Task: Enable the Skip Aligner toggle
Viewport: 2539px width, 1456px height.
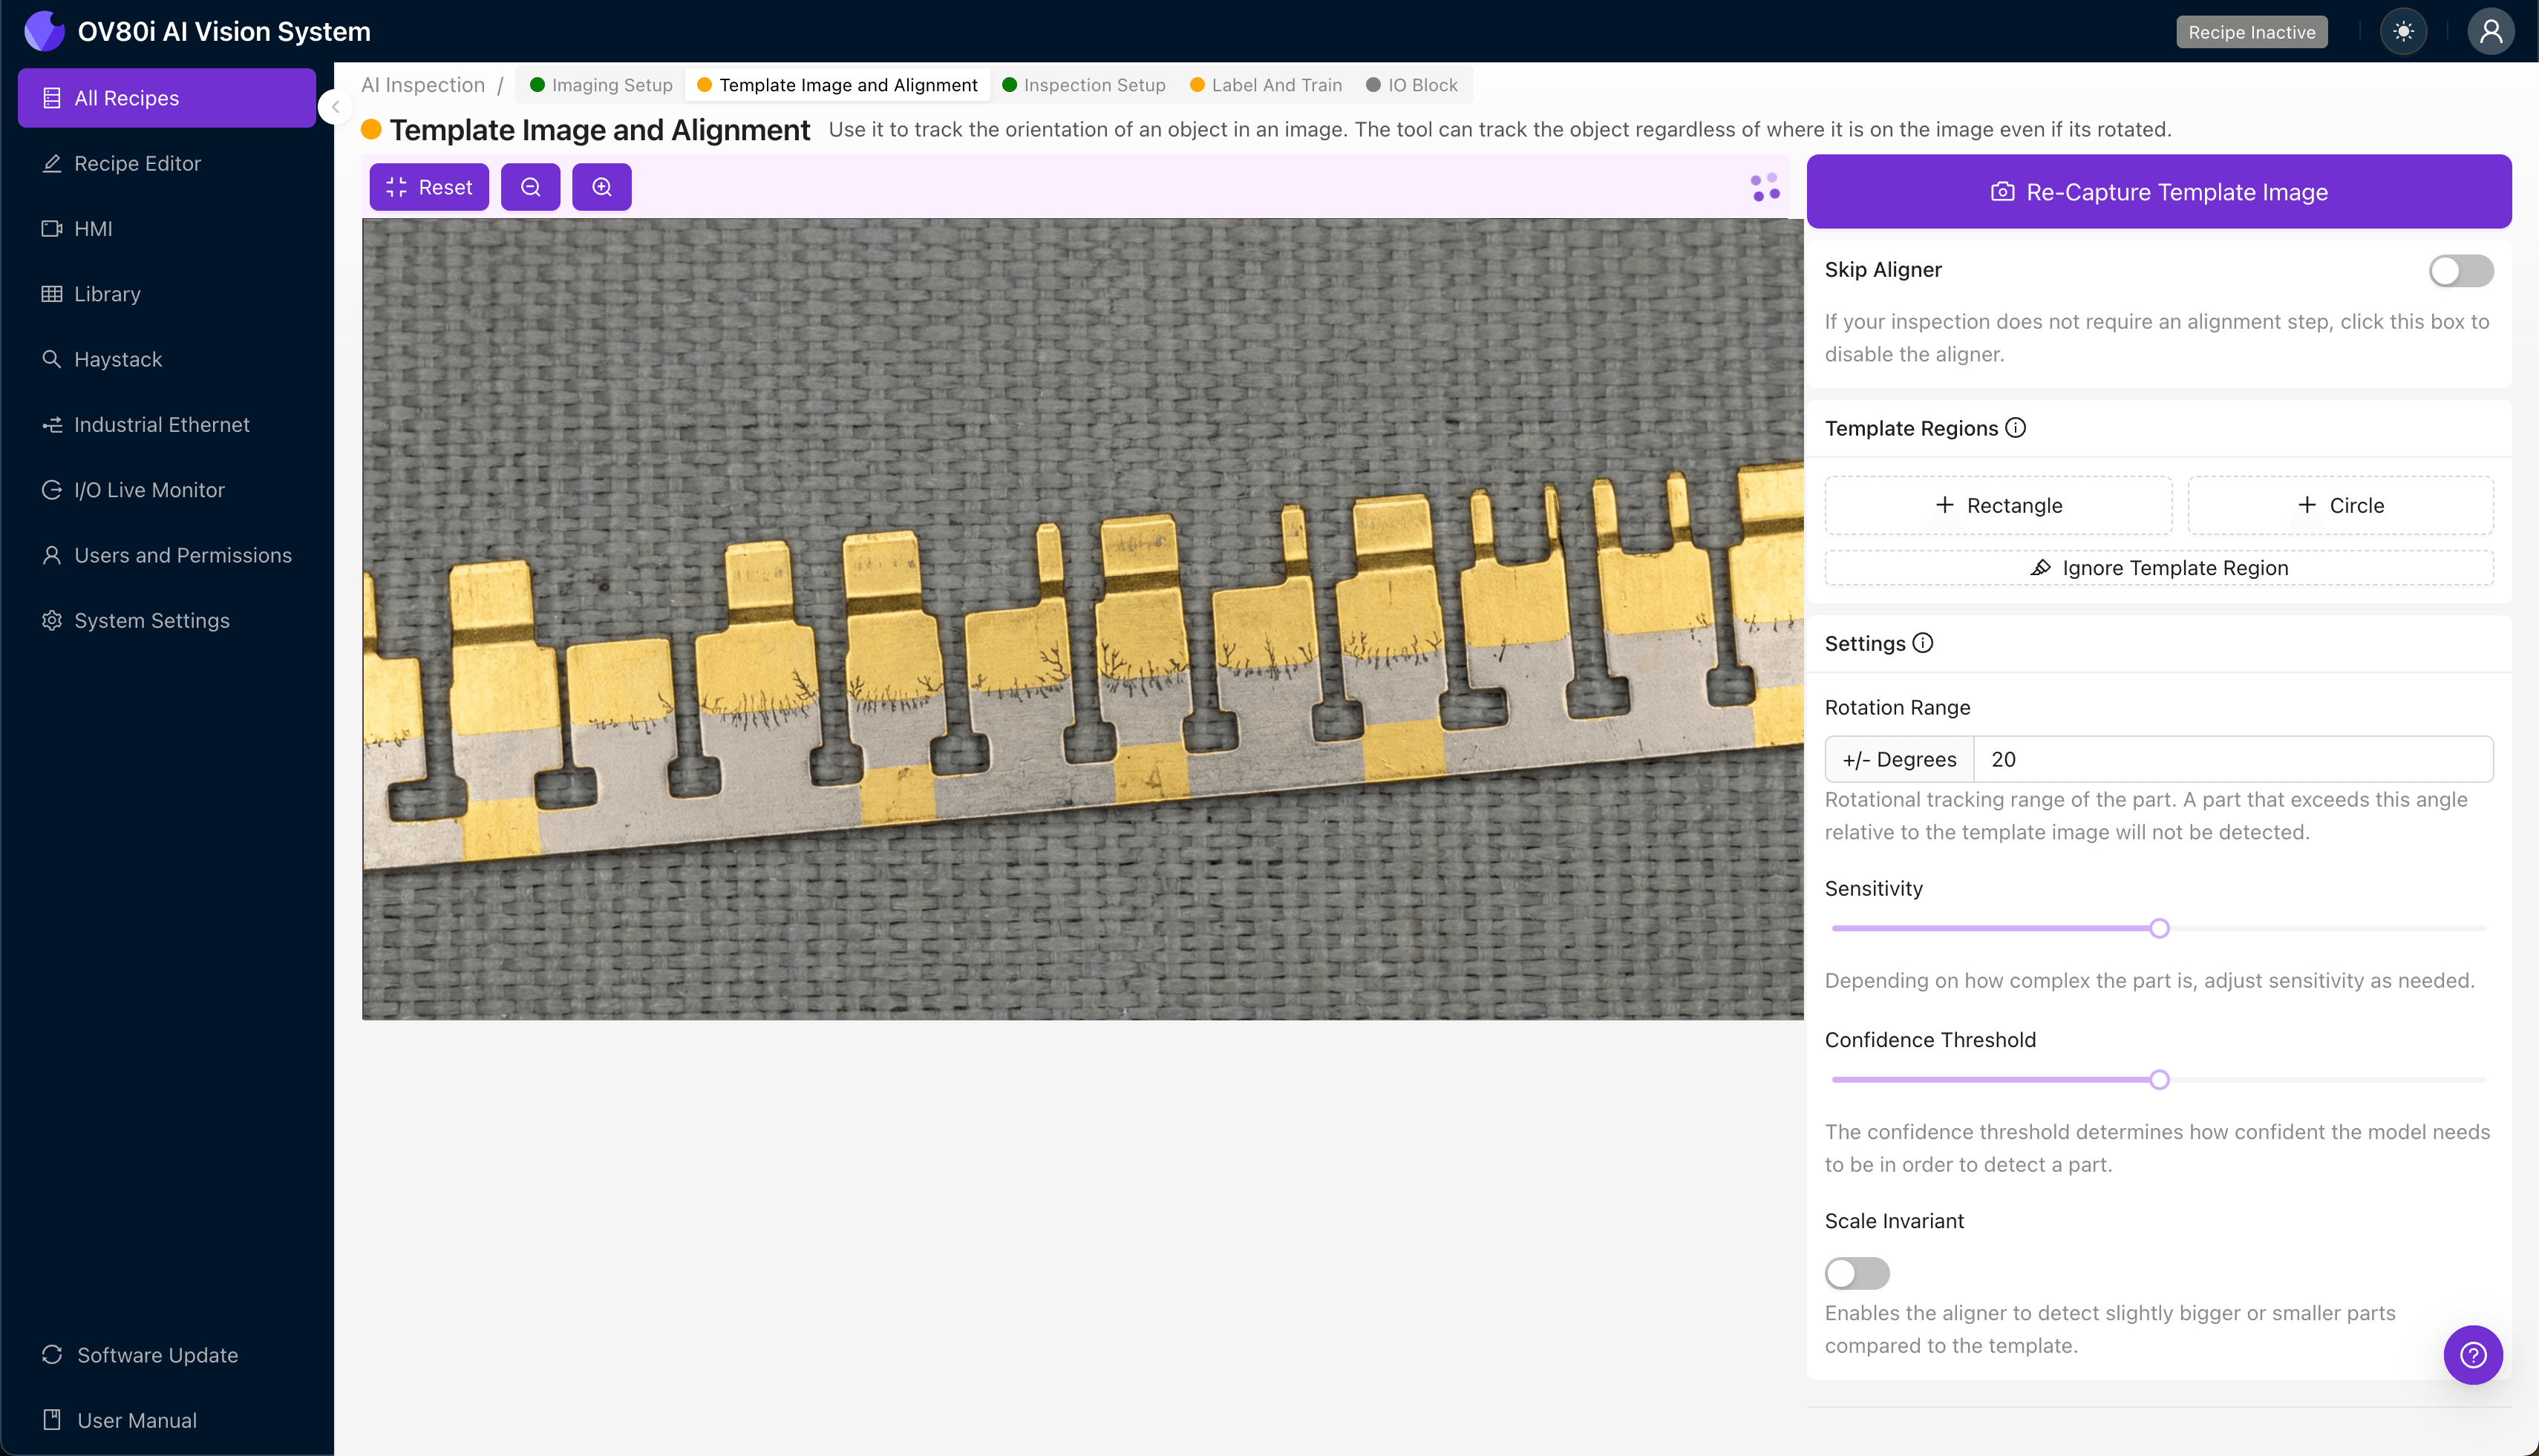Action: tap(2461, 271)
